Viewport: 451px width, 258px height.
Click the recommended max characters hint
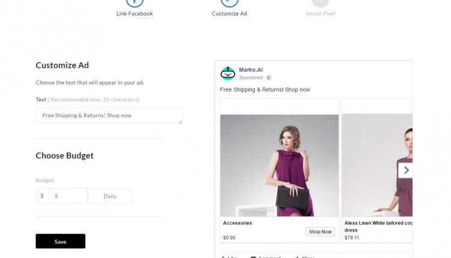(93, 99)
